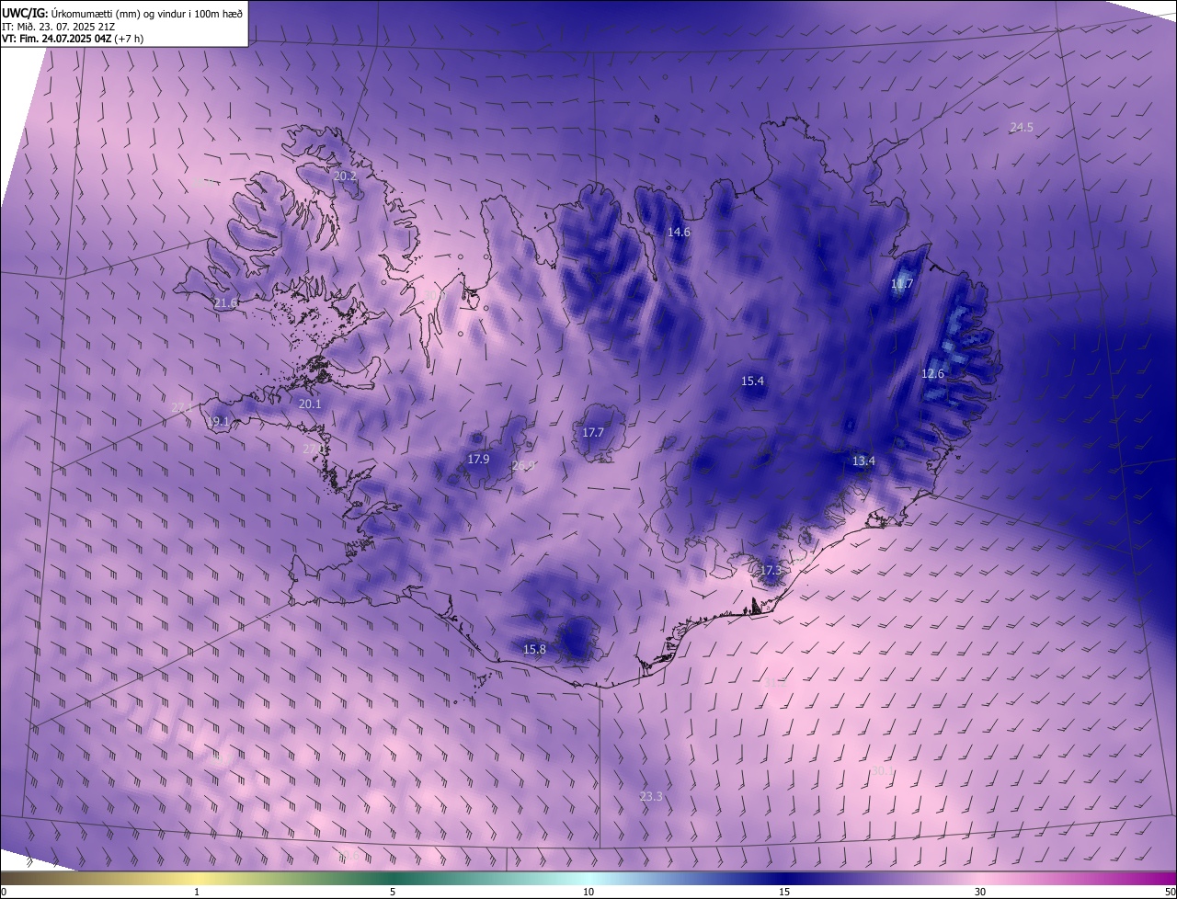This screenshot has width=1177, height=899.
Task: Click the 30.1 value label
Action: tap(882, 771)
